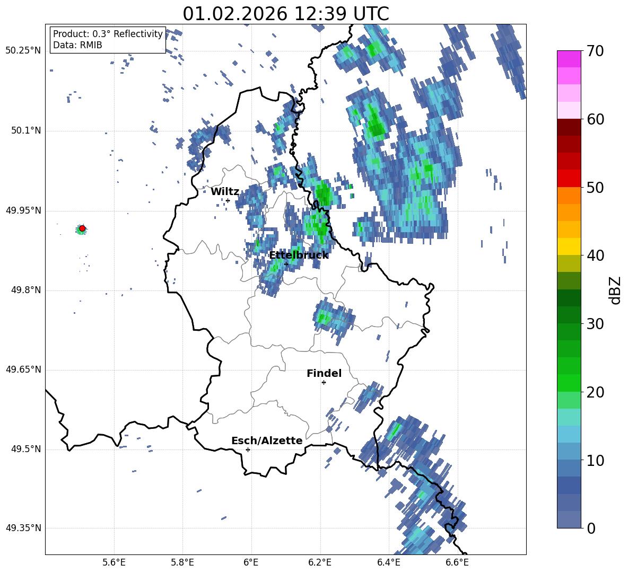Click the 50.1°N latitude label
628x573 pixels.
[x=25, y=130]
